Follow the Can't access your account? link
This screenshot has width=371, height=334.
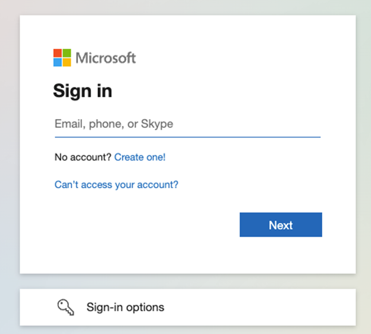coord(116,185)
